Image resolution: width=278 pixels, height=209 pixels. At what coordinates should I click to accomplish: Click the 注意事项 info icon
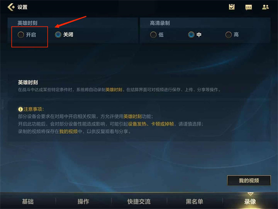pyautogui.click(x=20, y=109)
